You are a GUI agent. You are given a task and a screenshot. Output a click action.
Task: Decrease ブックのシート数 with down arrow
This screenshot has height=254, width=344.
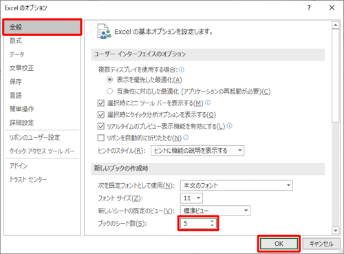tap(212, 226)
